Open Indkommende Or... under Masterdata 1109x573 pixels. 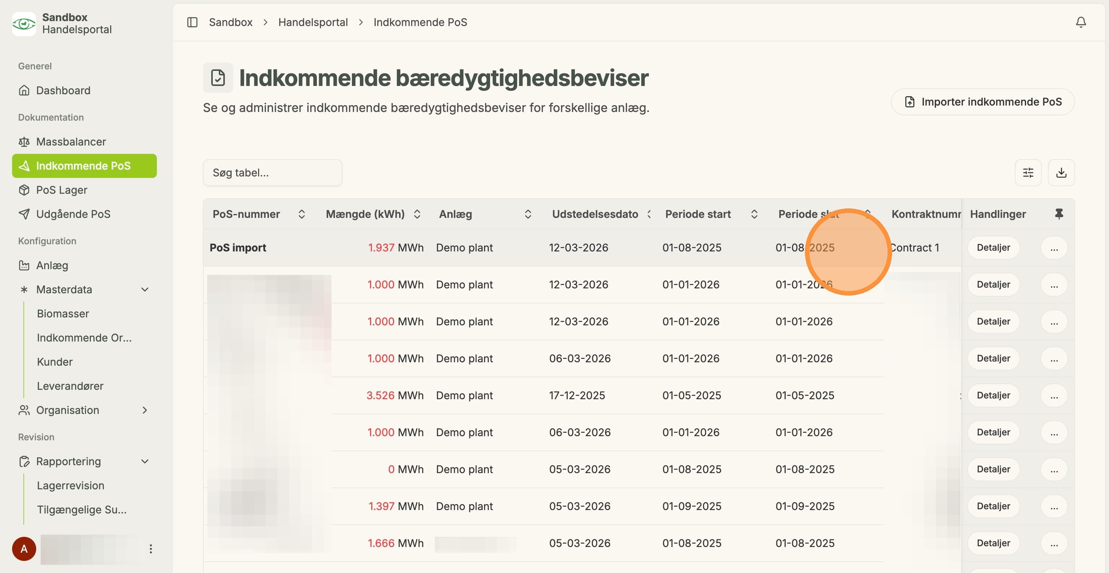(84, 338)
